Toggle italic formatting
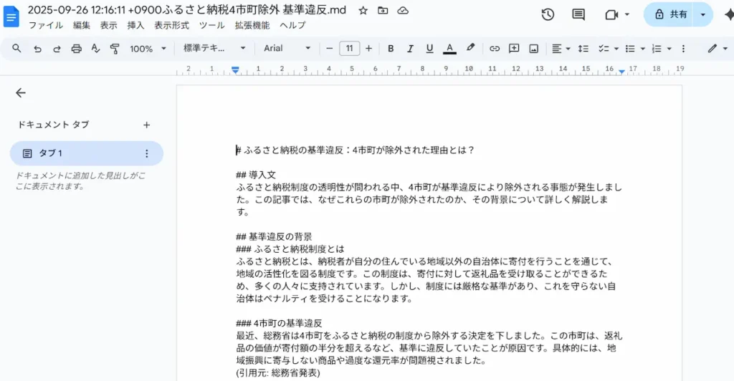Screen dimensions: 734x381 [410, 49]
